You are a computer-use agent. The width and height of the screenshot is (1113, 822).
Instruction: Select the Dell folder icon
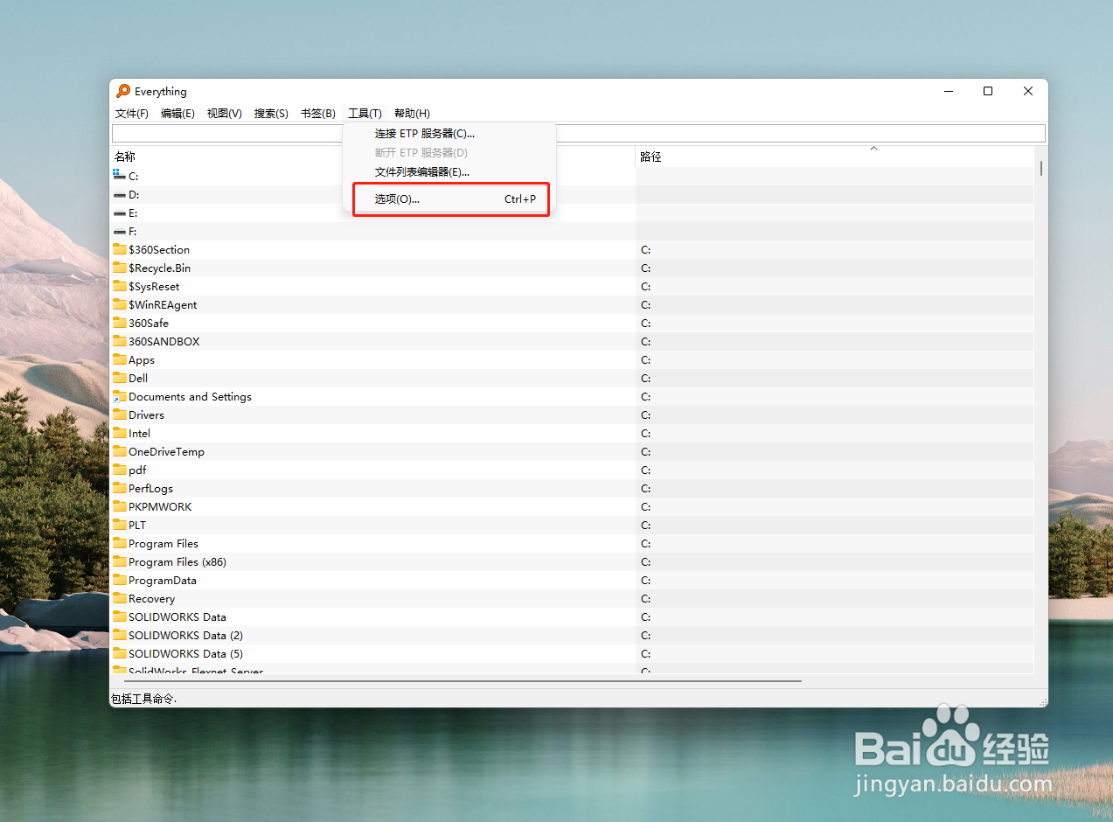tap(120, 378)
